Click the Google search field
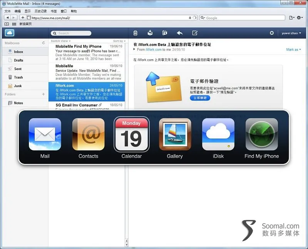 pyautogui.click(x=242, y=18)
